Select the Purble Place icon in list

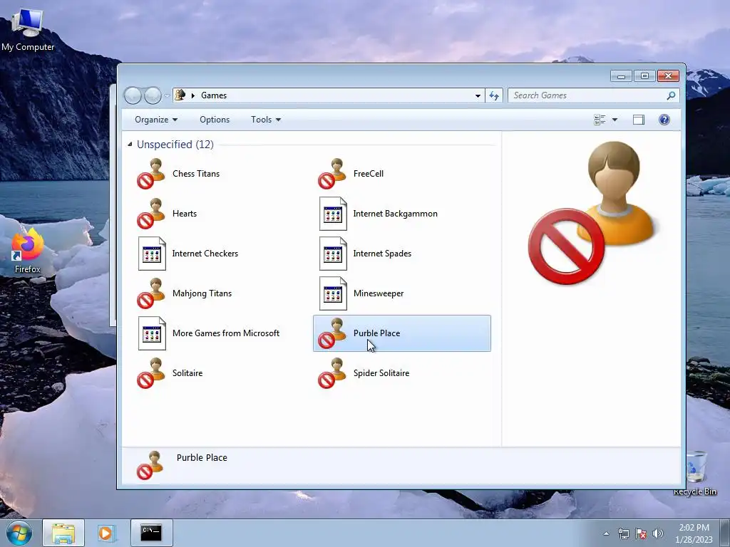(x=332, y=333)
